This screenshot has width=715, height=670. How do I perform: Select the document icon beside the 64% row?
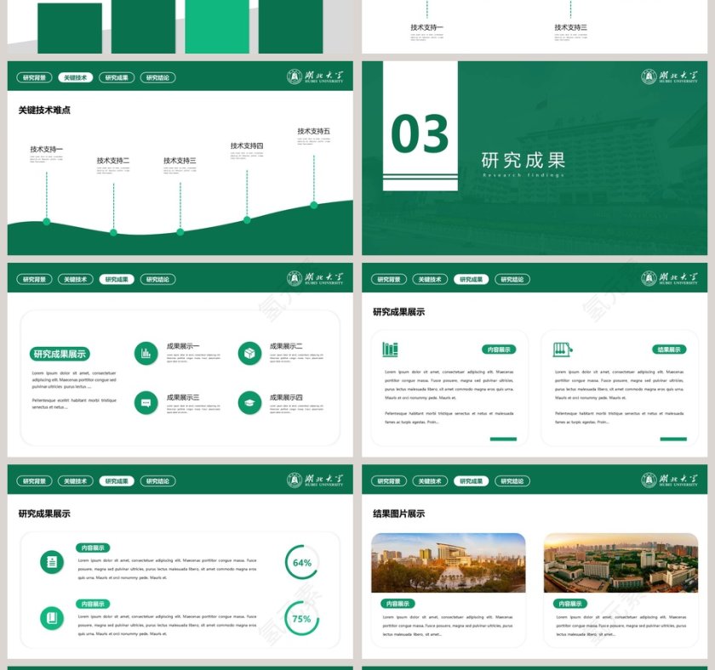coord(53,560)
